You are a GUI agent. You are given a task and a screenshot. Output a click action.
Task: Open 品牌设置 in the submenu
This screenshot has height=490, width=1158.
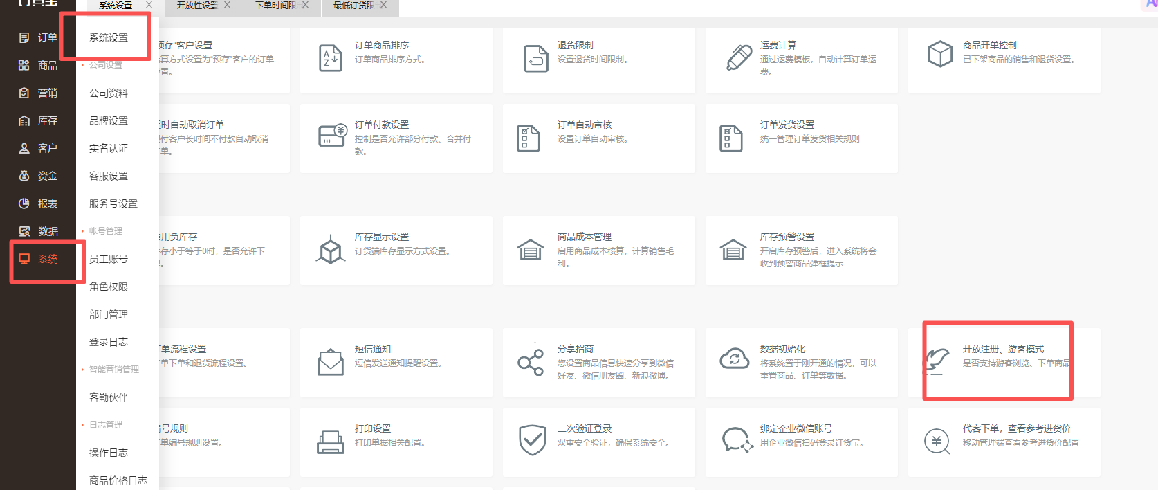109,120
